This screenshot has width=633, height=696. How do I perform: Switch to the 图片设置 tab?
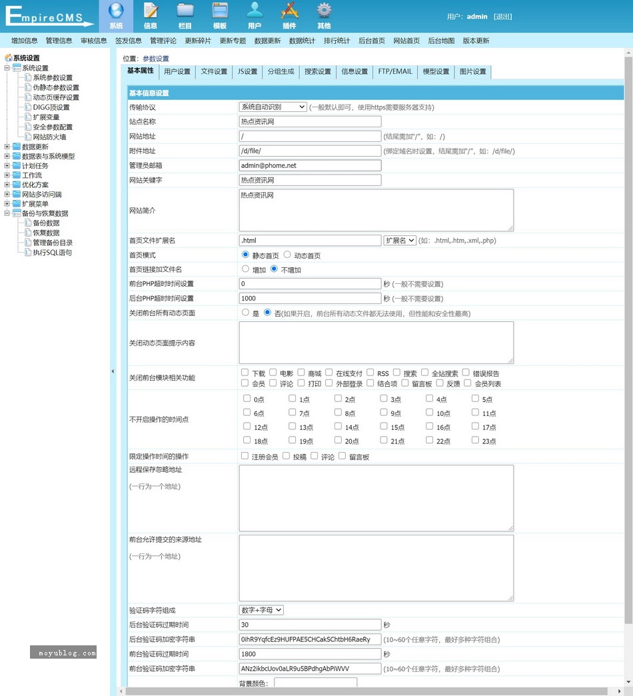473,71
